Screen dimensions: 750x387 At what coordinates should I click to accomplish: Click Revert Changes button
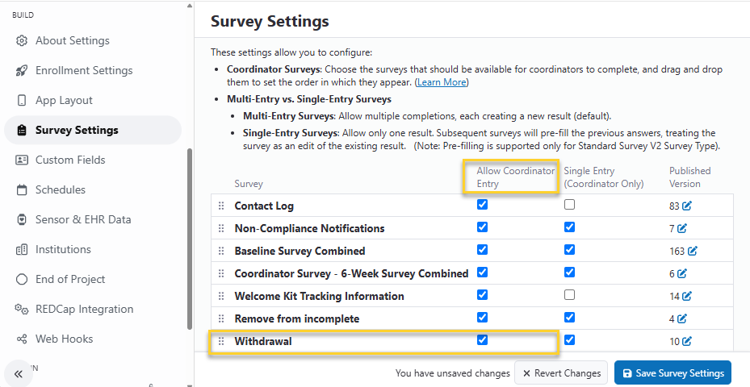[x=561, y=373]
